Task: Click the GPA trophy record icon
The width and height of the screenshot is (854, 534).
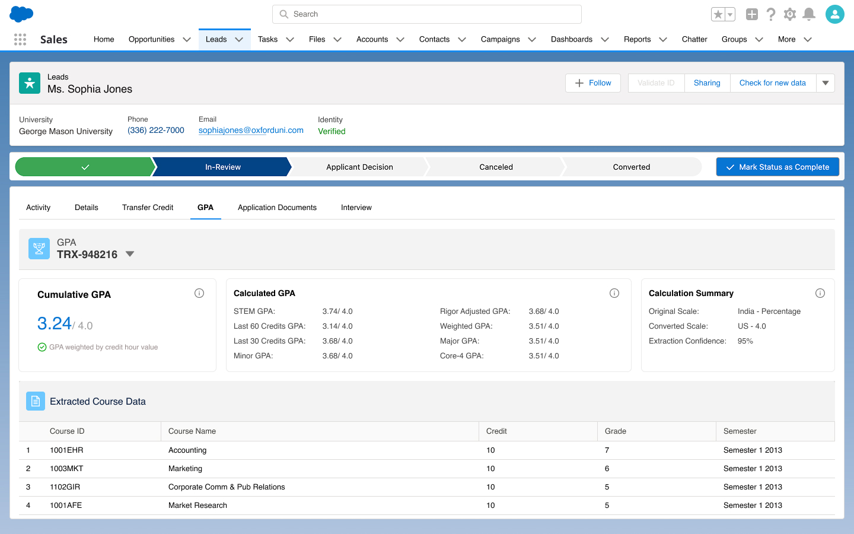Action: [x=39, y=248]
